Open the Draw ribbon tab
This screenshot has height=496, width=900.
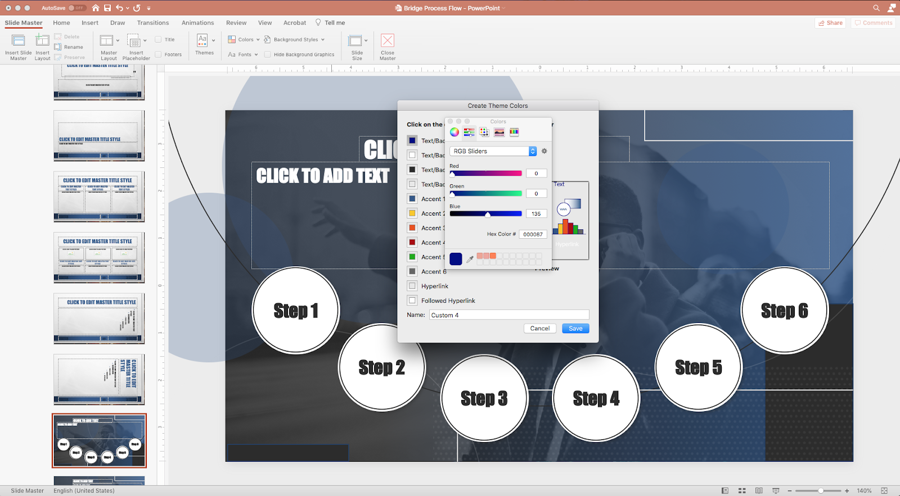[x=118, y=22]
